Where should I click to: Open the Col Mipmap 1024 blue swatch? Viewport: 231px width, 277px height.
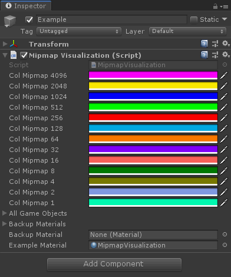point(153,97)
